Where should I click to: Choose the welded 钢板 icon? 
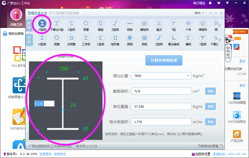coord(130,24)
